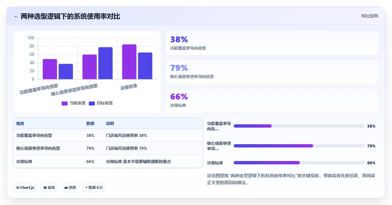Select the 进度 tag chip
The image size is (392, 205).
[x=70, y=187]
